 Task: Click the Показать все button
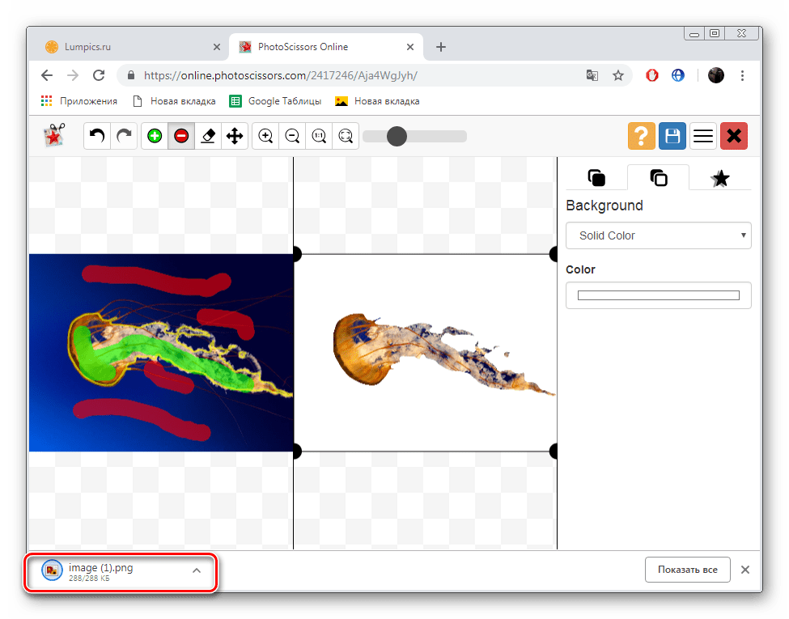[687, 570]
